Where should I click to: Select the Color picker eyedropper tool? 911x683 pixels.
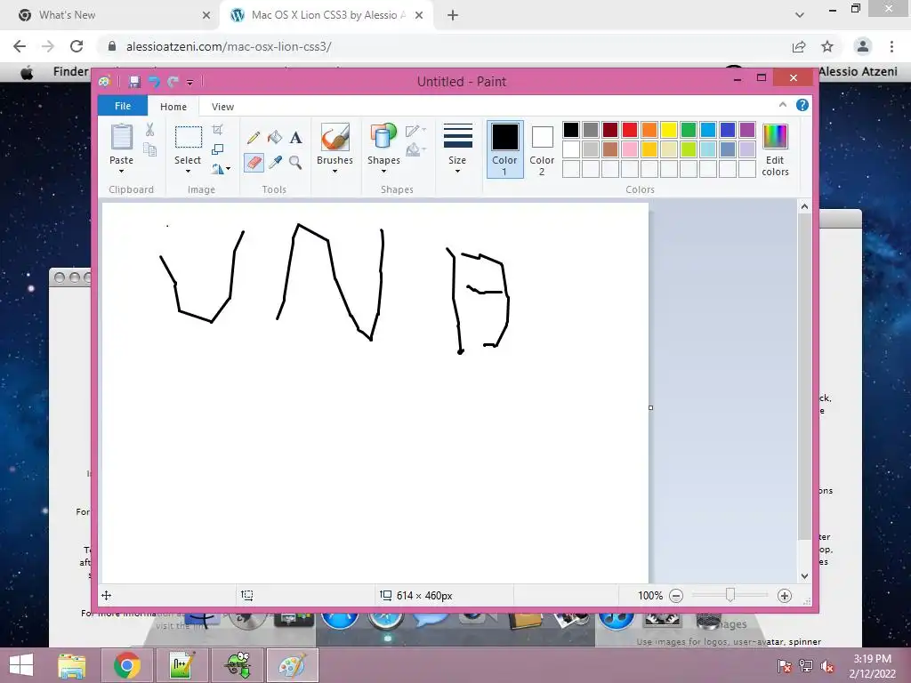click(x=275, y=162)
